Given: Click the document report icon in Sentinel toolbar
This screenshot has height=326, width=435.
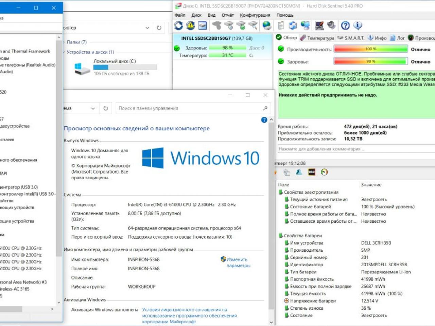Looking at the screenshot, I should click(x=281, y=25).
